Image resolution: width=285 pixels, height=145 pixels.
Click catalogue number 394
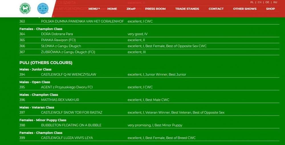click(x=22, y=75)
